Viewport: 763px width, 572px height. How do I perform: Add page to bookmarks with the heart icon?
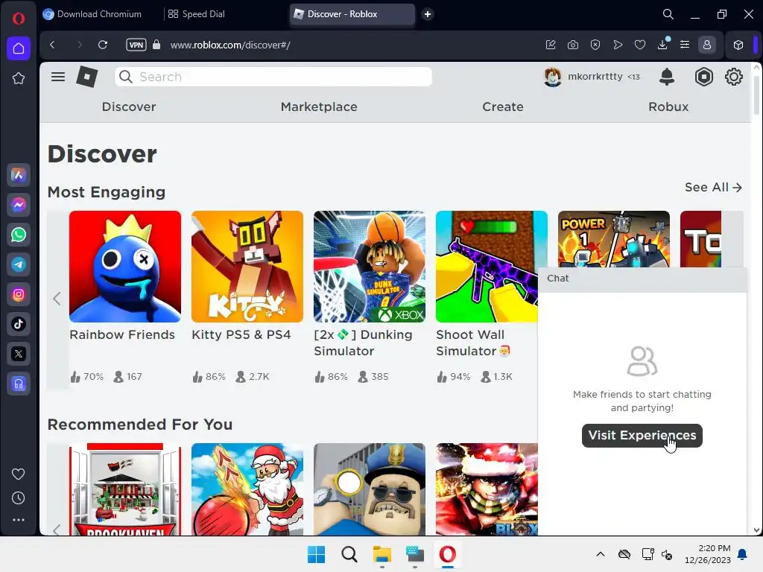(x=640, y=45)
